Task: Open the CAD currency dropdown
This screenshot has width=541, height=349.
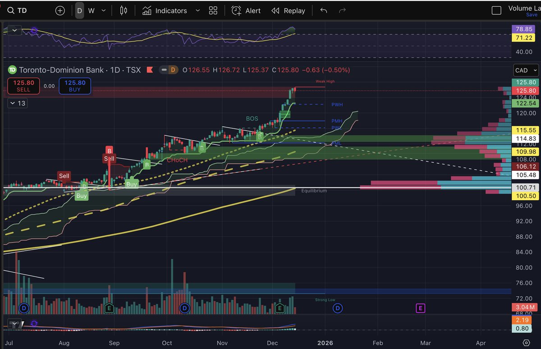Action: (x=525, y=70)
